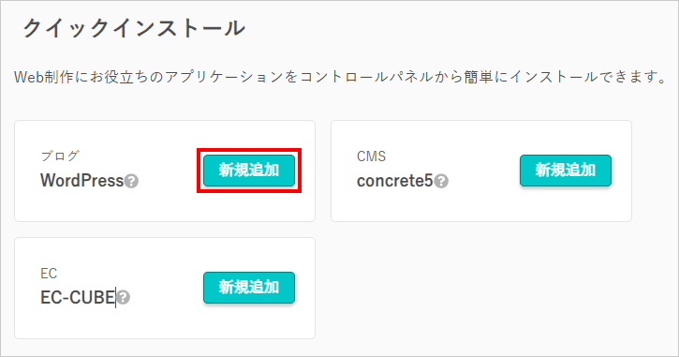
Task: Click the Web制作 text at description start
Action: click(40, 77)
